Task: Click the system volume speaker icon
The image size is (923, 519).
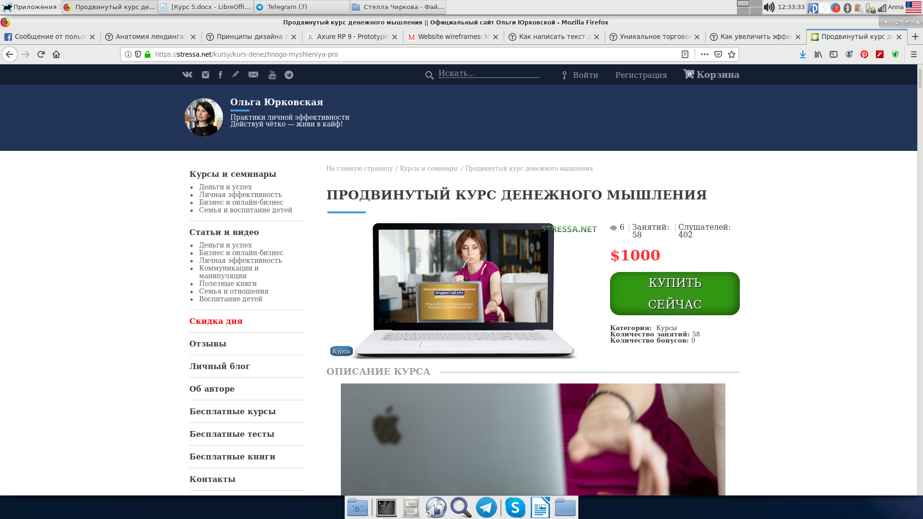Action: coord(769,7)
